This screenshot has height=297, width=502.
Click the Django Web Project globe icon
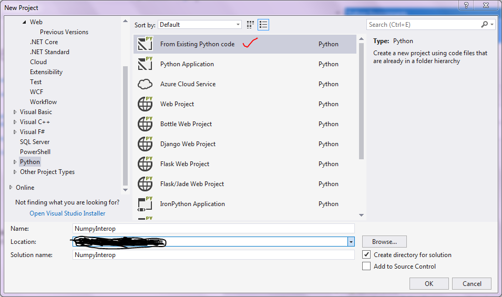click(x=145, y=144)
